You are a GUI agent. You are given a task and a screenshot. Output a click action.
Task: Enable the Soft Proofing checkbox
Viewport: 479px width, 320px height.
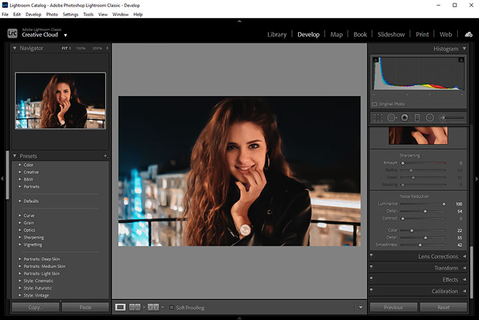click(x=172, y=307)
